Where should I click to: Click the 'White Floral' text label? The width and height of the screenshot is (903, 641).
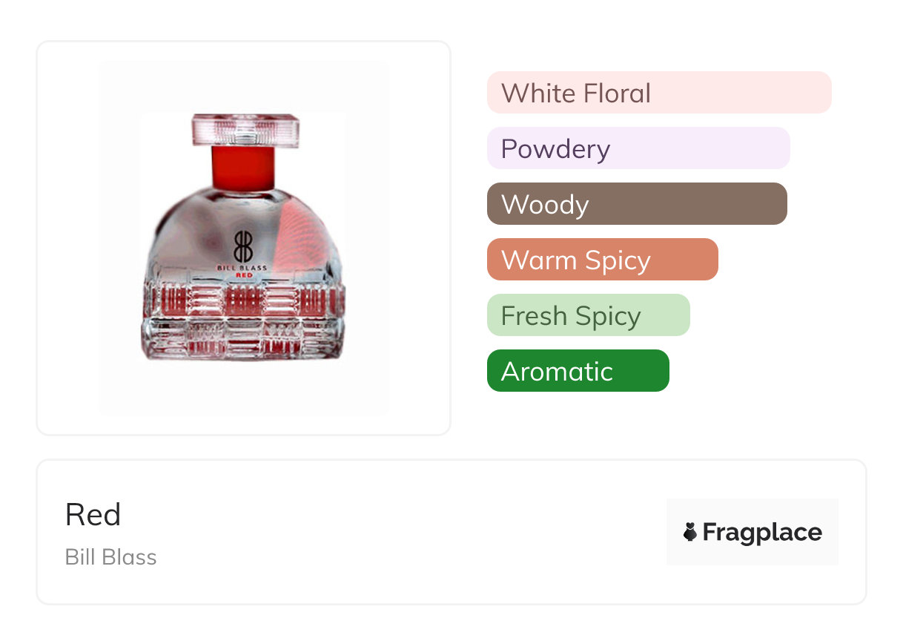pyautogui.click(x=576, y=93)
